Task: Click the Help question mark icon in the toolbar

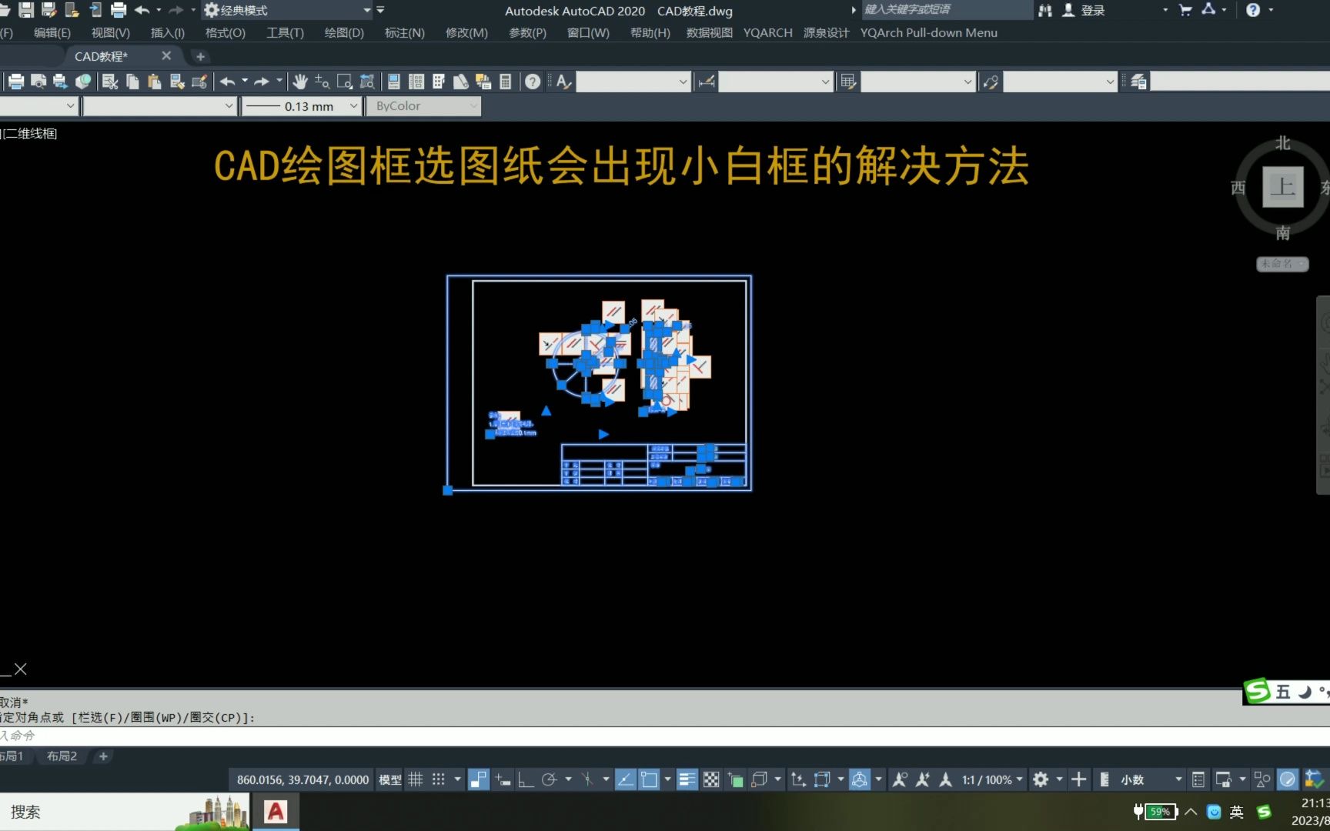Action: tap(533, 82)
